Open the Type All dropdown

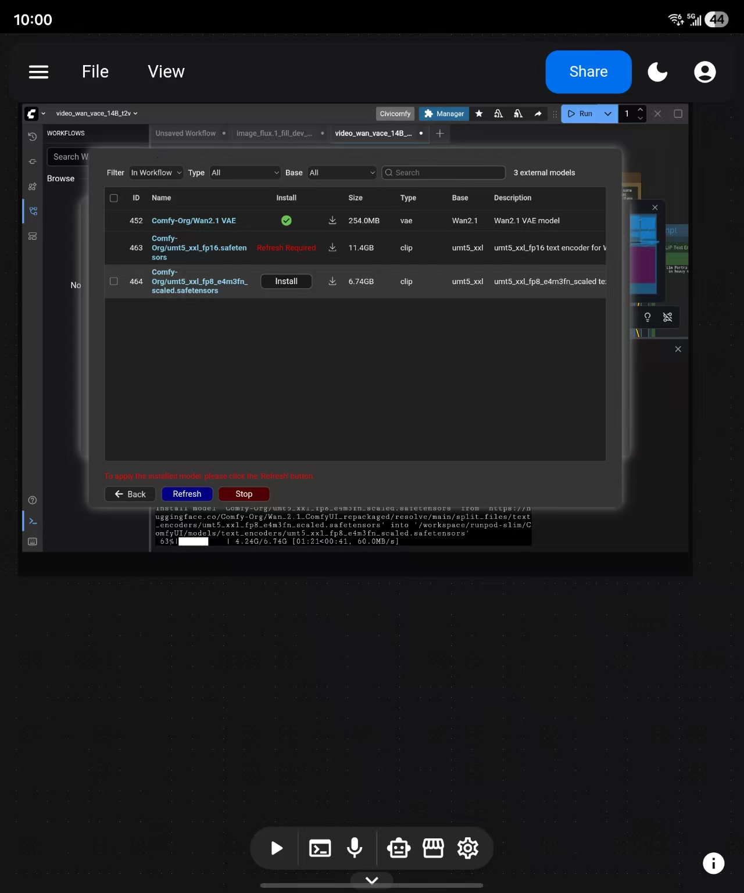click(x=245, y=173)
